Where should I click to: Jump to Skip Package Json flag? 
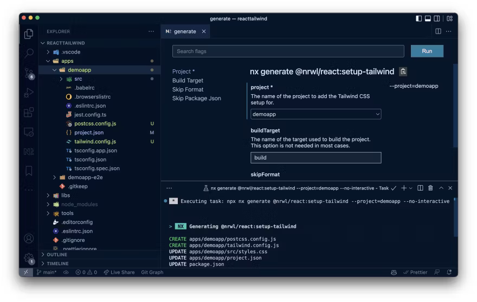pos(197,98)
